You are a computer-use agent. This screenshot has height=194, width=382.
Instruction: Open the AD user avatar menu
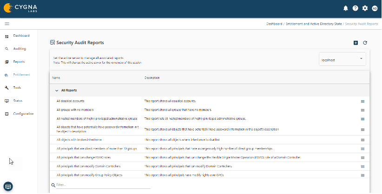click(x=375, y=8)
